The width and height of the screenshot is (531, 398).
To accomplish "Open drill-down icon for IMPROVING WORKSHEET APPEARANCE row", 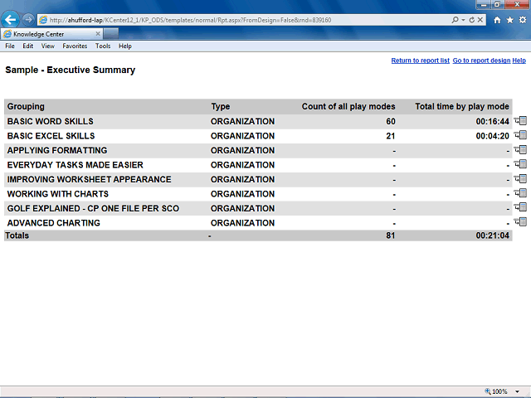I will [520, 179].
